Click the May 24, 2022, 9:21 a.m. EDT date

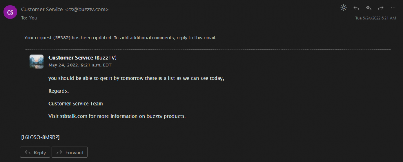pos(79,65)
